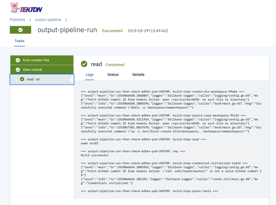Click the build-step-read log header line
The image size is (276, 205).
tap(143, 139)
